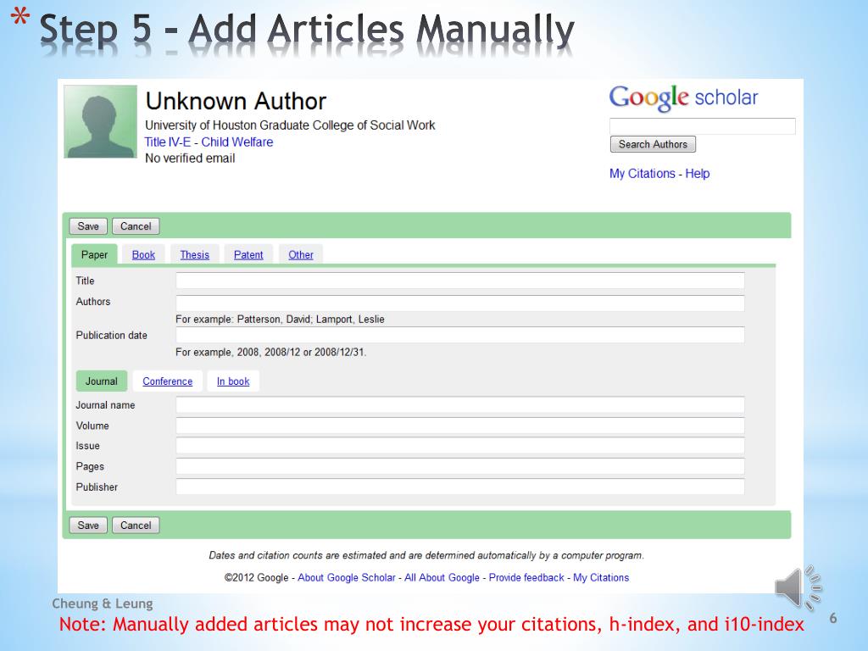
Task: Focus the Authors input field
Action: pyautogui.click(x=460, y=303)
